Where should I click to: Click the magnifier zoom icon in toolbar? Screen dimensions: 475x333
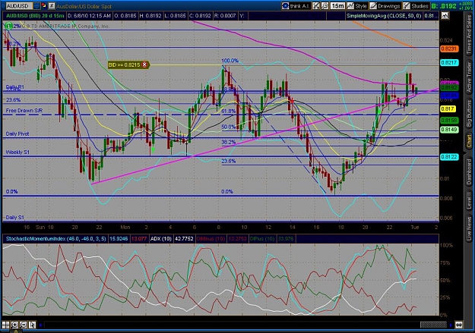325,6
